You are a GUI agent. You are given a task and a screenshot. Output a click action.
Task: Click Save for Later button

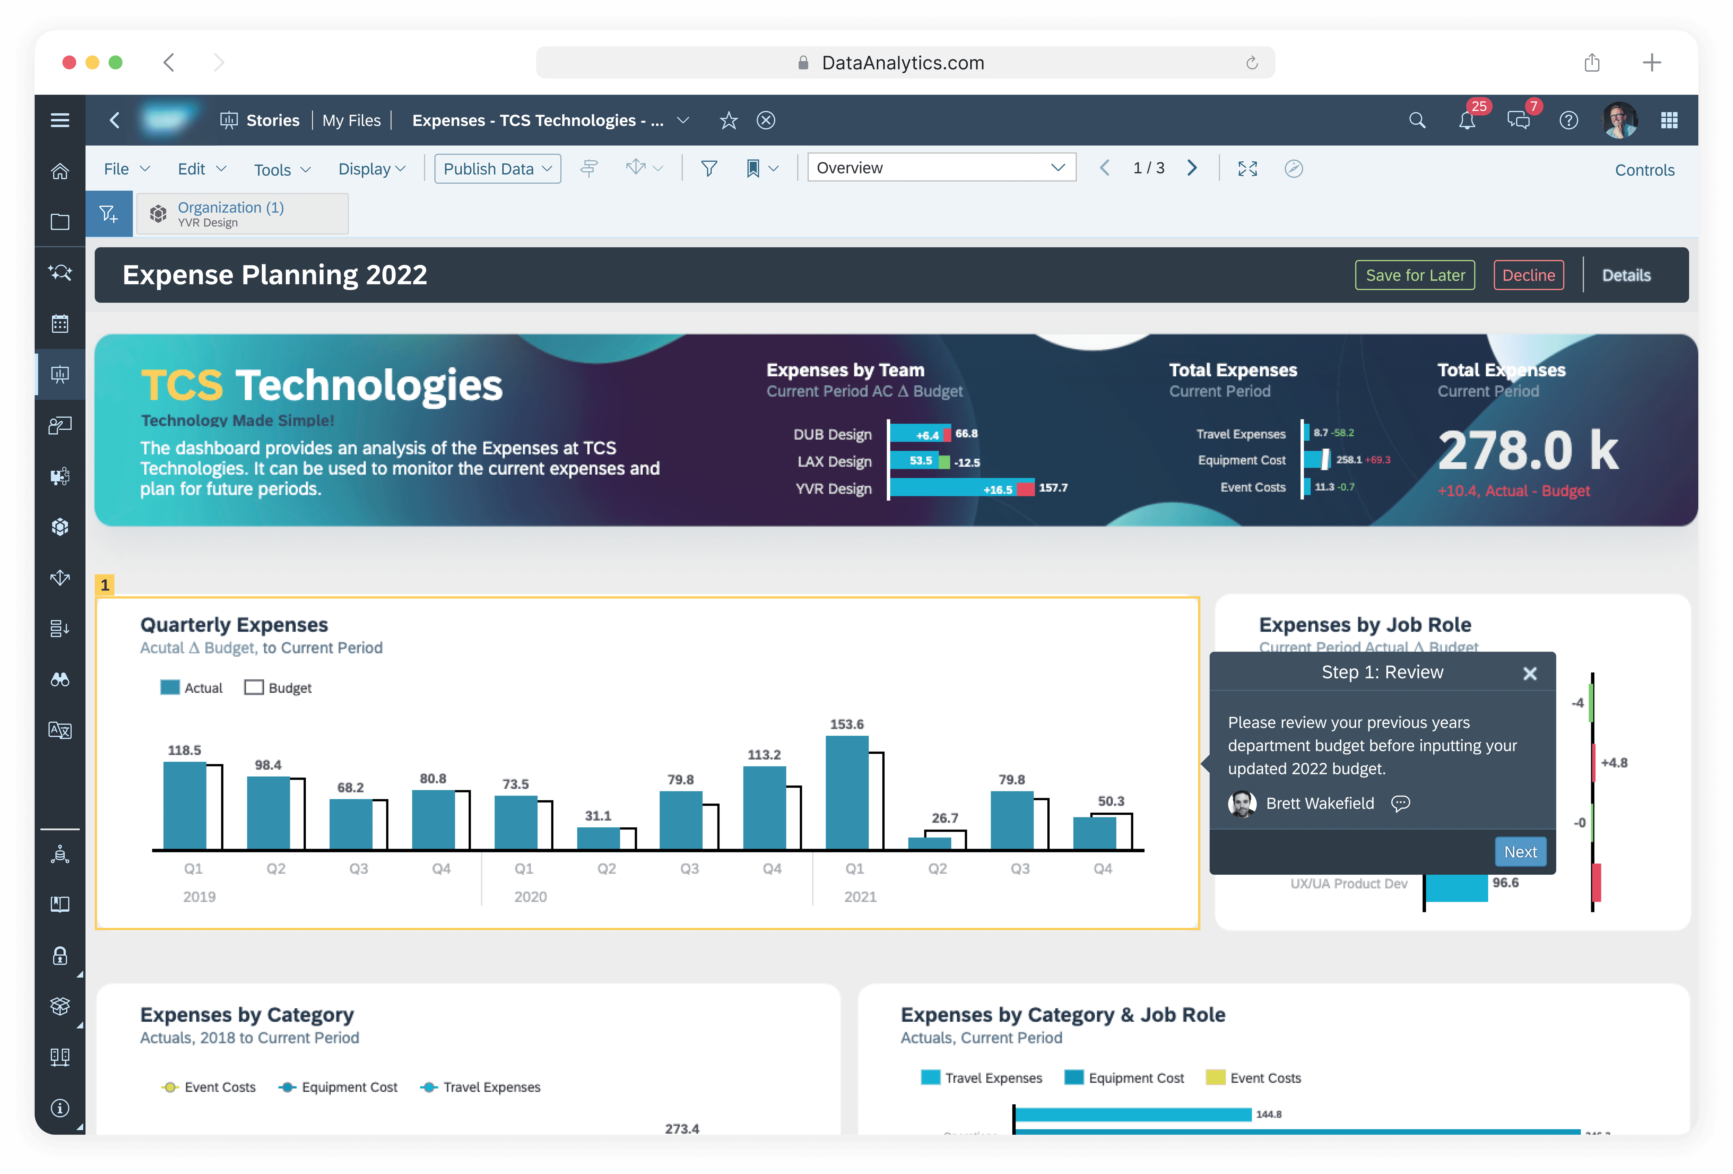pyautogui.click(x=1415, y=275)
